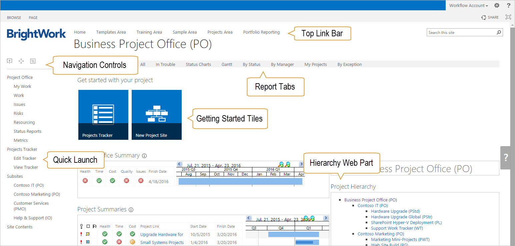
Task: Open the settings gear menu
Action: coord(497,5)
